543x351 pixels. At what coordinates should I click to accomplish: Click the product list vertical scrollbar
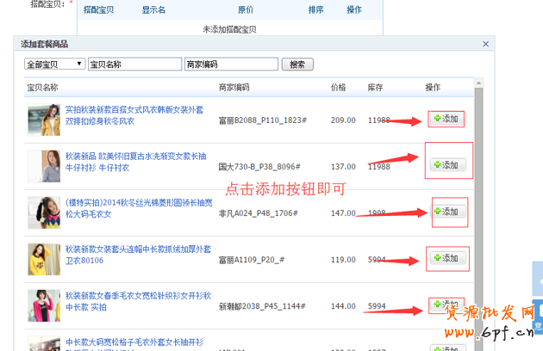(x=478, y=215)
